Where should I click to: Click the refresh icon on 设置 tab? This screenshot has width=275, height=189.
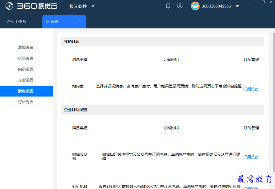click(x=47, y=21)
